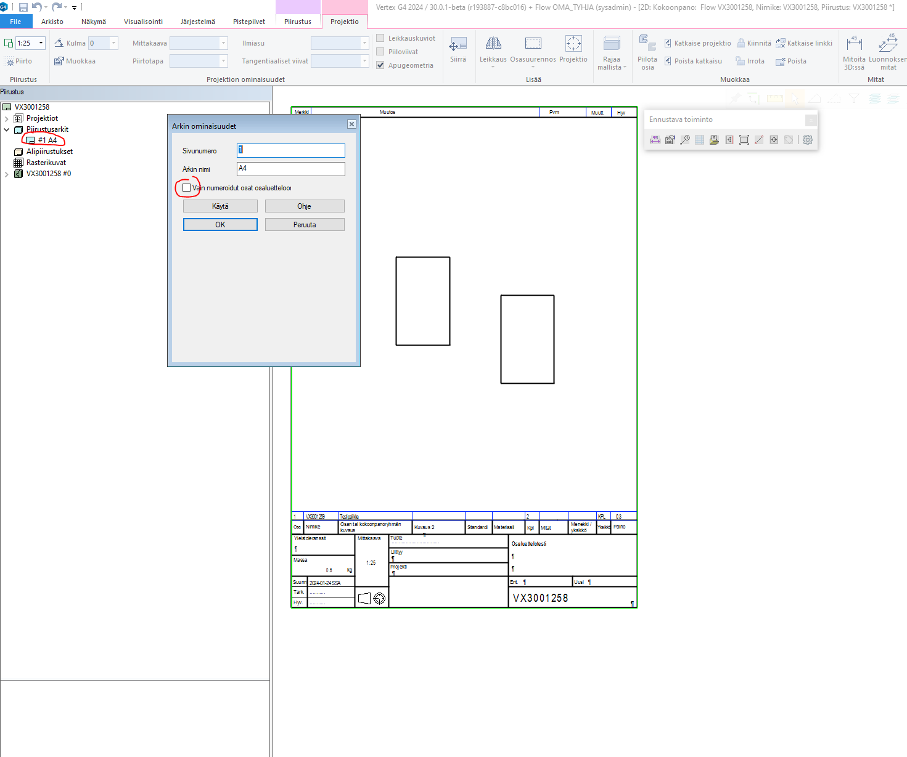907x757 pixels.
Task: Switch to the Piirustus ribbon tab
Action: pos(298,22)
